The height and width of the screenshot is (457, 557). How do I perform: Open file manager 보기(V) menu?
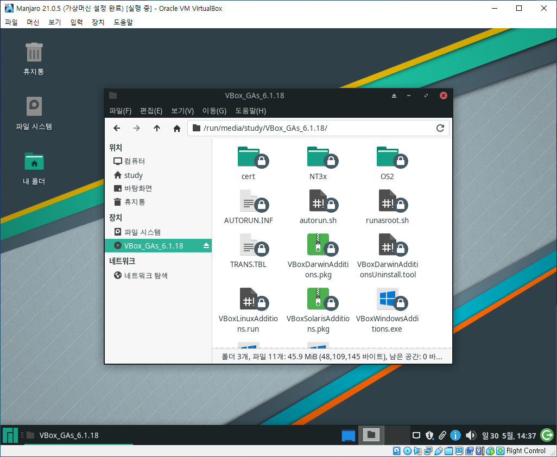[x=182, y=111]
